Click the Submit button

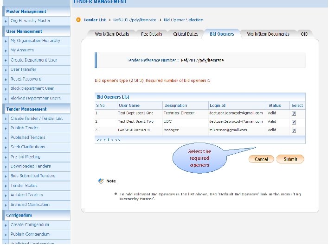pos(290,159)
